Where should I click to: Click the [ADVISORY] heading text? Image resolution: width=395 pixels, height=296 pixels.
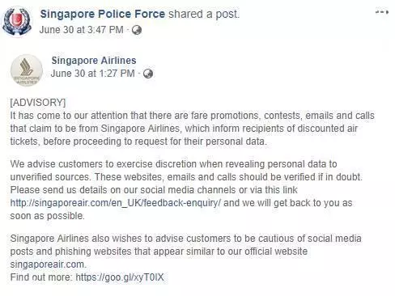[x=38, y=103]
